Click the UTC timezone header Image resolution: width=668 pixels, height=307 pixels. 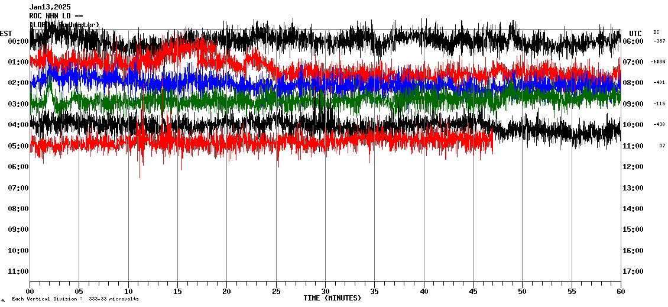635,34
